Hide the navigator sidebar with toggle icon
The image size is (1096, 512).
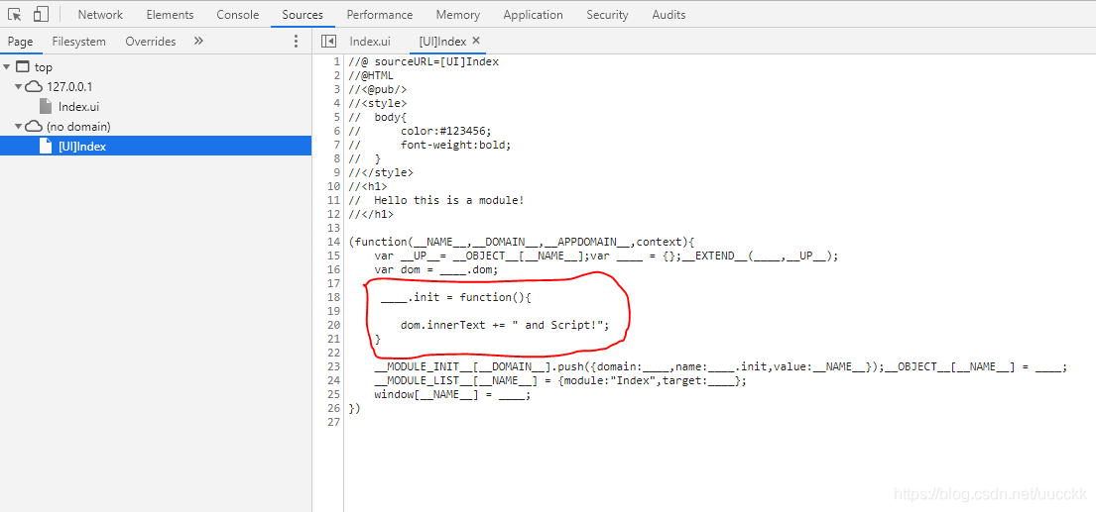click(x=328, y=42)
